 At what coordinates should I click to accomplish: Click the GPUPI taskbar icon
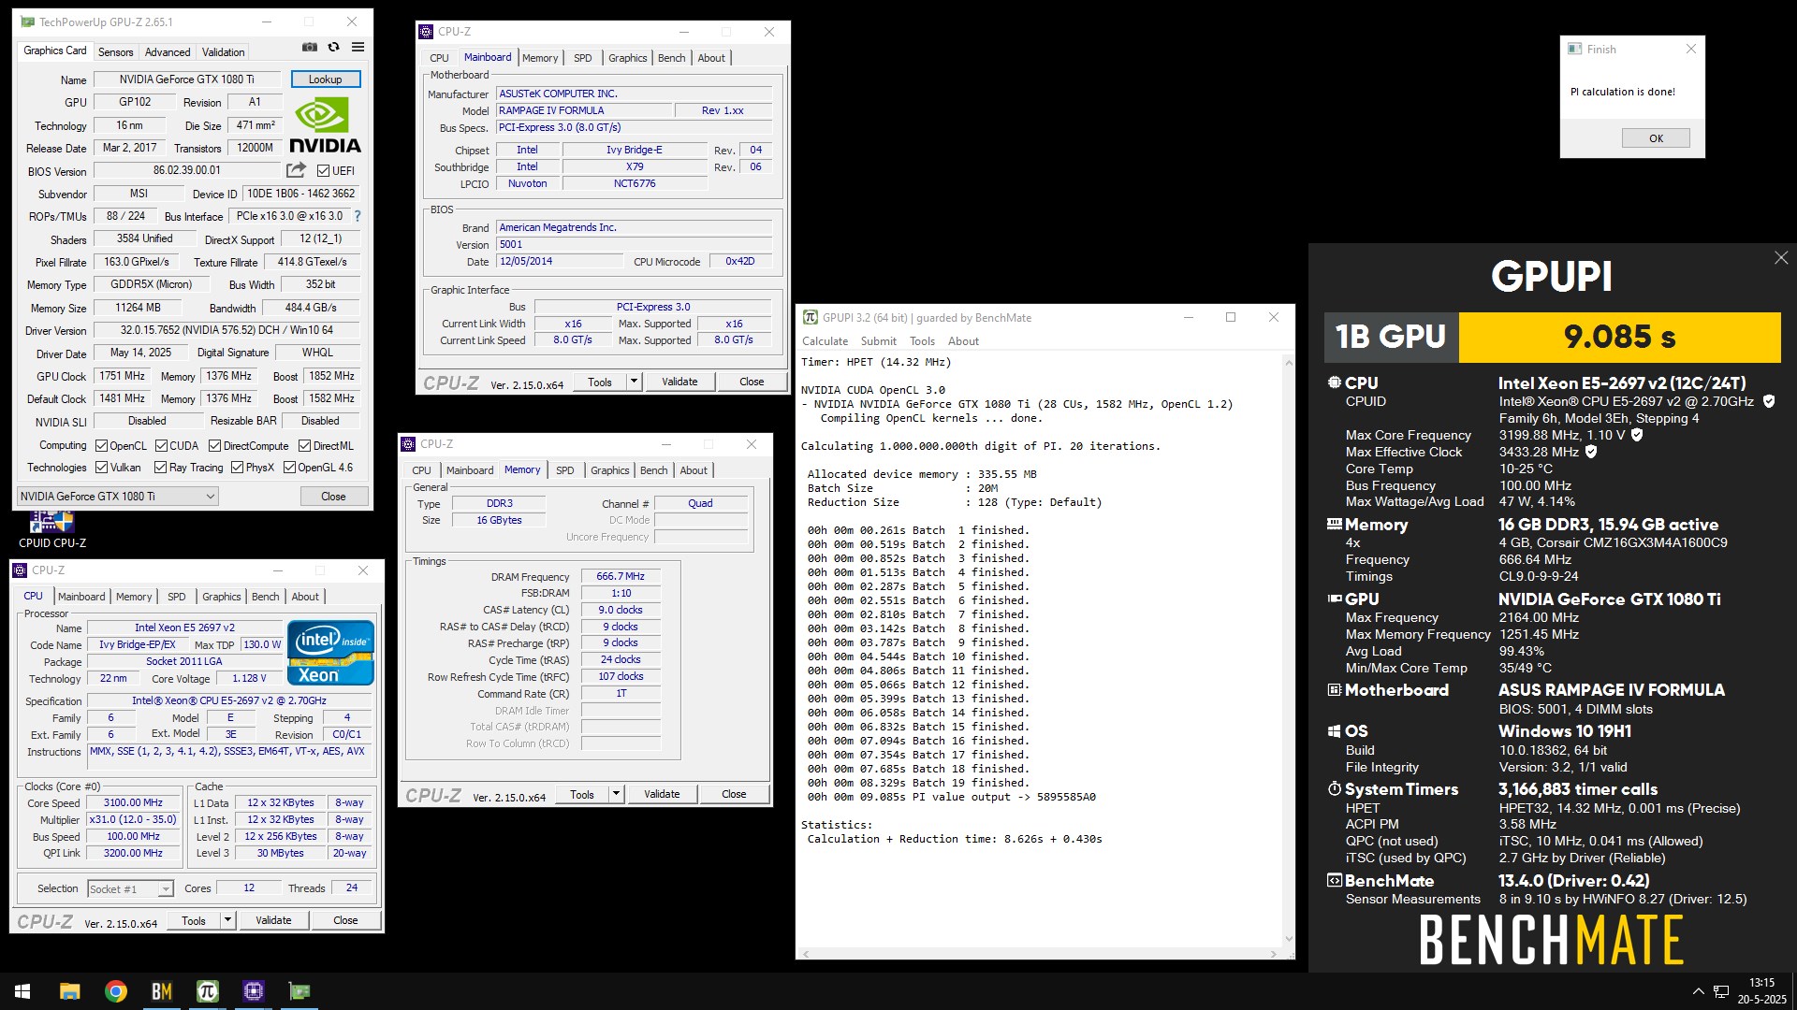point(208,991)
